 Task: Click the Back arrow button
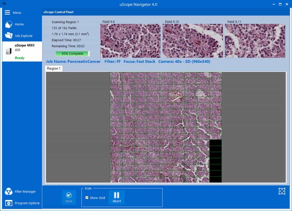tap(69, 195)
